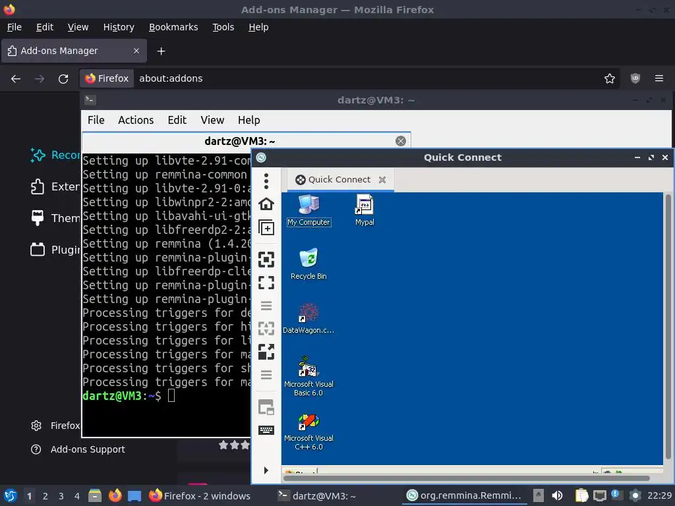Toggle grab all keyboard events icon
Screen dimensions: 675x506
tap(266, 430)
